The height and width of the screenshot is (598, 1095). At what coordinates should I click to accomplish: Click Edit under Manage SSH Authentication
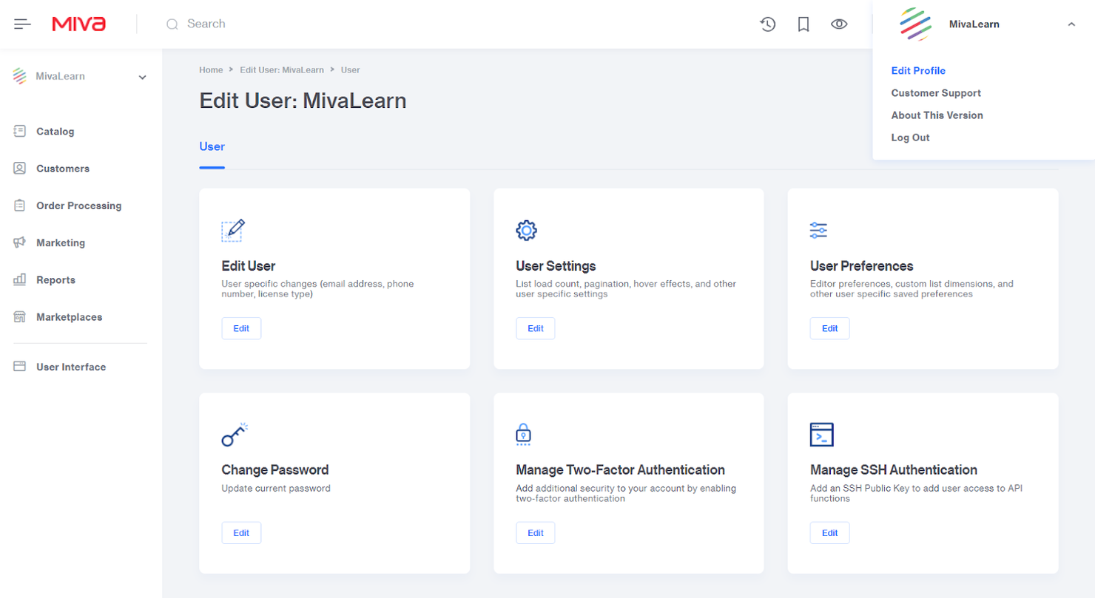click(x=830, y=533)
